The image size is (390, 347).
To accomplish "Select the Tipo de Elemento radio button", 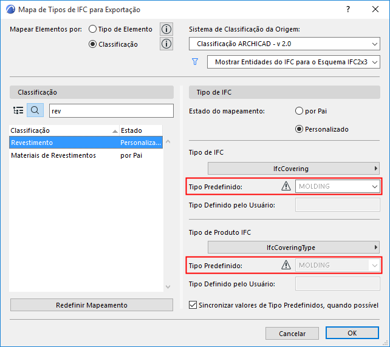I will [92, 29].
